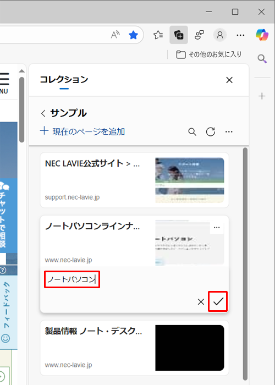Select the コレクション tab heading
The image size is (275, 385).
click(x=64, y=80)
